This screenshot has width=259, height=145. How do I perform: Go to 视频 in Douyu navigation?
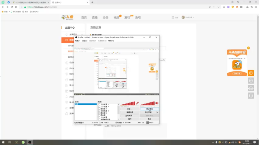click(x=116, y=17)
